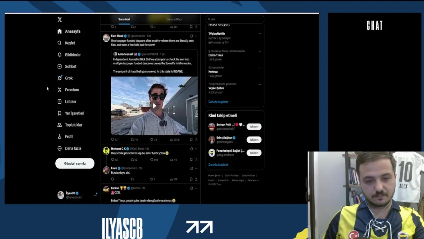Go to Profil page
This screenshot has height=239, width=424.
point(65,136)
